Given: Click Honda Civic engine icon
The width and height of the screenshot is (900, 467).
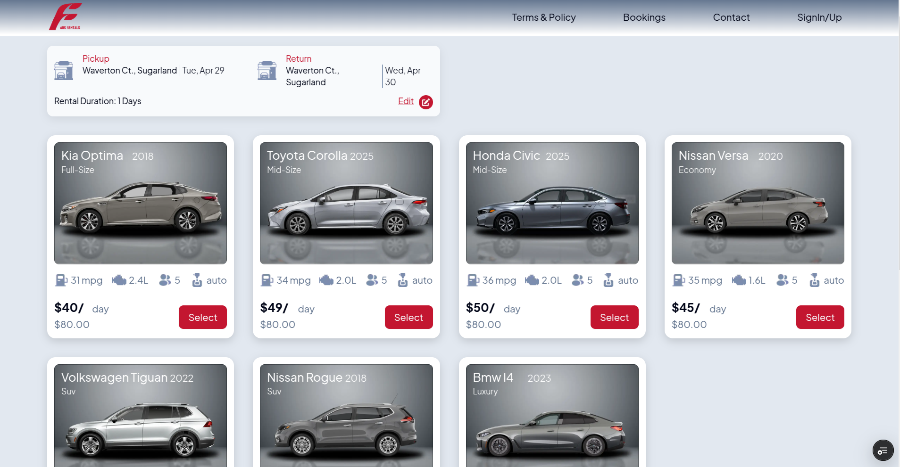Looking at the screenshot, I should point(532,280).
